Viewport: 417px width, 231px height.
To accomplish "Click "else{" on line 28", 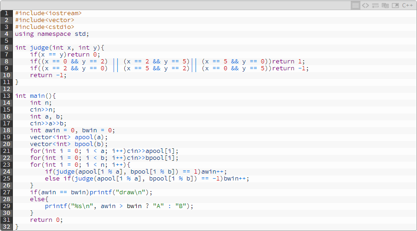I will [x=39, y=199].
